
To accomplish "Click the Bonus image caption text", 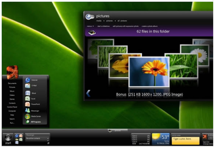I will pyautogui.click(x=149, y=94).
